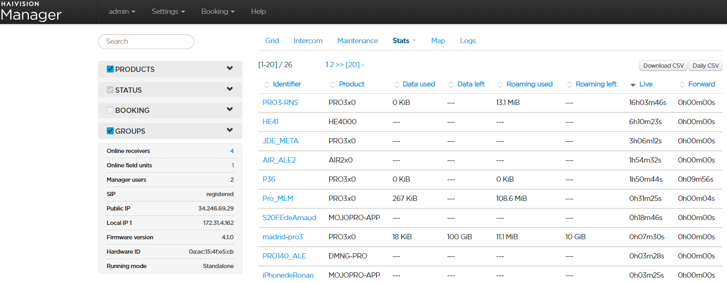The width and height of the screenshot is (727, 283).
Task: Open the Help menu item
Action: 258,11
